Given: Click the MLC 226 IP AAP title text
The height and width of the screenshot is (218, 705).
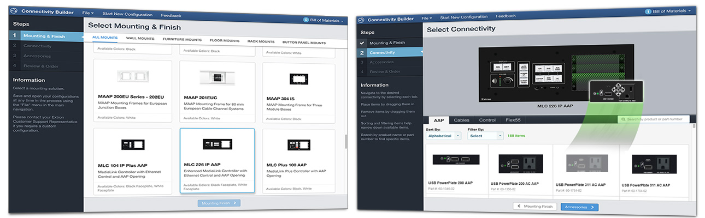Looking at the screenshot, I should 203,164.
